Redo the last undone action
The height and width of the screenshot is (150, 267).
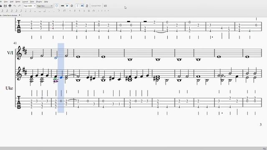tap(19, 6)
